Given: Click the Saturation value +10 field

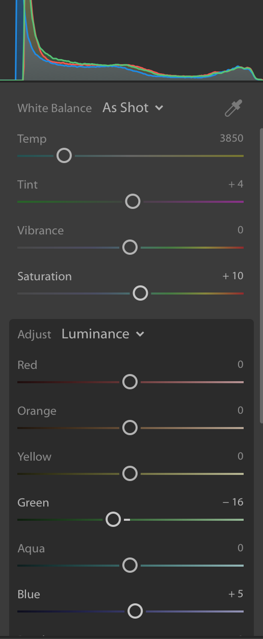Looking at the screenshot, I should (233, 276).
